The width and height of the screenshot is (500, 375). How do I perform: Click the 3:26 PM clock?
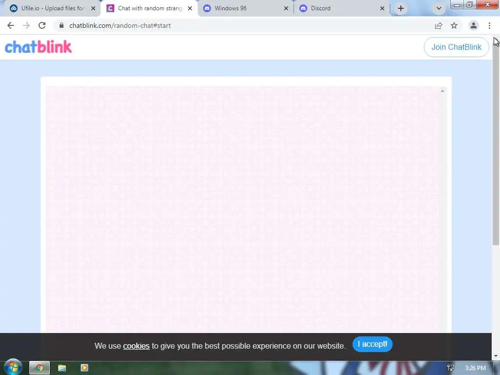[475, 368]
